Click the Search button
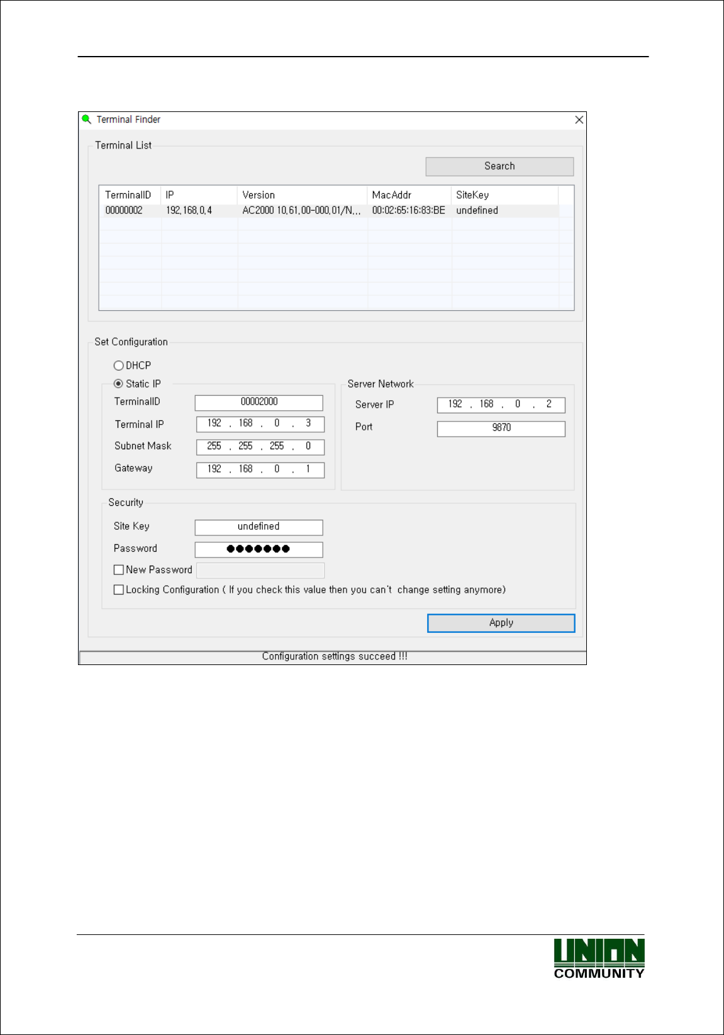The image size is (724, 1035). [499, 166]
